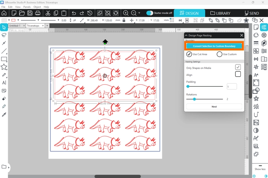The width and height of the screenshot is (268, 178).
Task: Click the Rotations slider handle
Action: (x=194, y=99)
